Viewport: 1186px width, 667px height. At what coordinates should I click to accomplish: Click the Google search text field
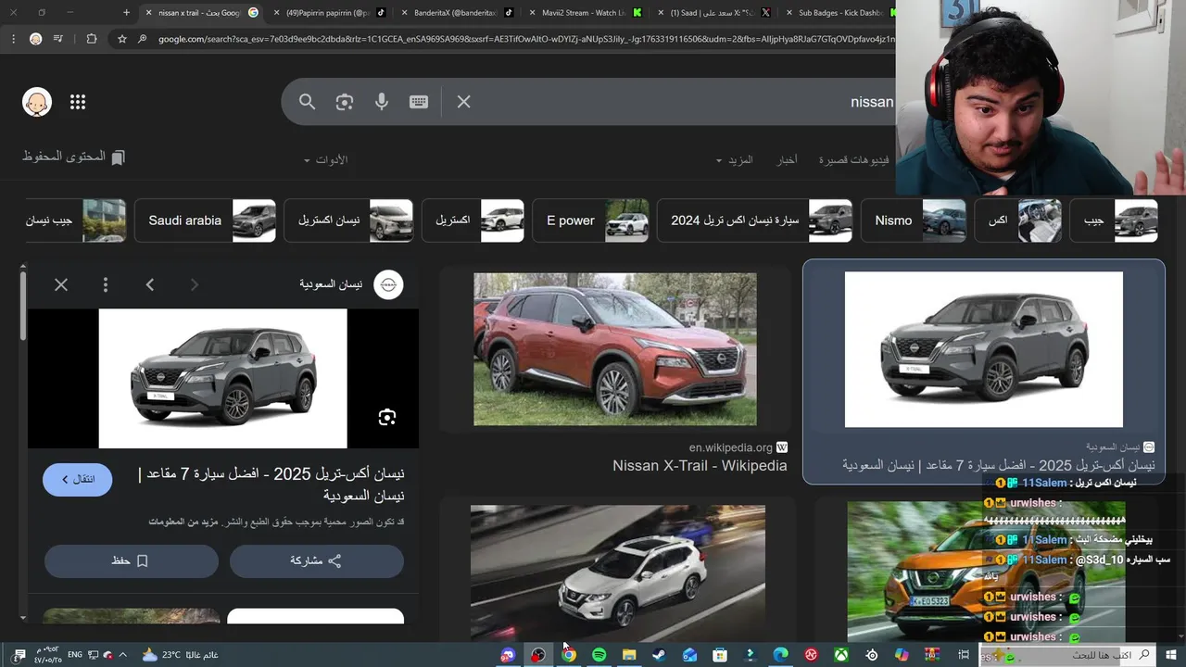coord(686,102)
